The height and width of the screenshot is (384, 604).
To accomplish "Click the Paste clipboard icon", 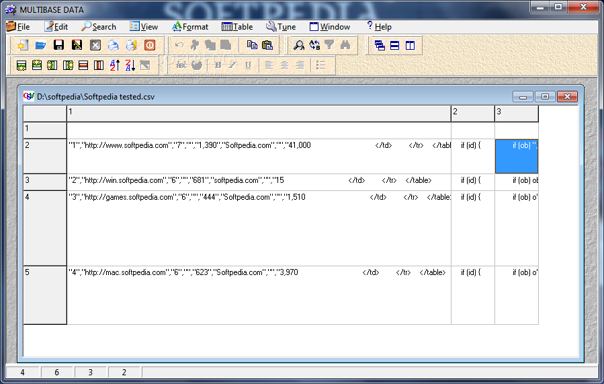I will click(x=267, y=45).
